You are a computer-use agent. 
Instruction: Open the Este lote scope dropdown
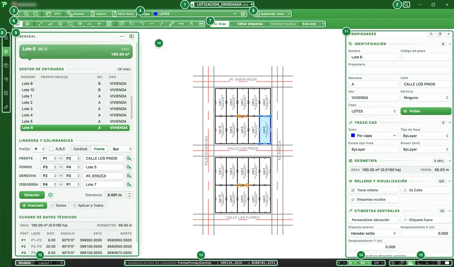tap(313, 24)
